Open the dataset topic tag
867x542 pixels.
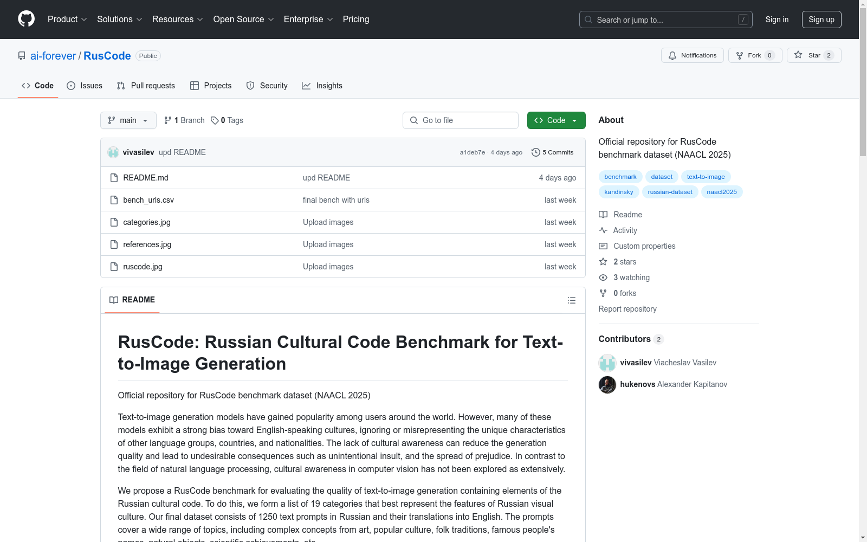coord(662,177)
